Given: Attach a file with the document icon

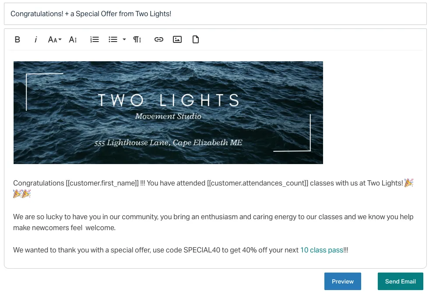Looking at the screenshot, I should point(195,39).
